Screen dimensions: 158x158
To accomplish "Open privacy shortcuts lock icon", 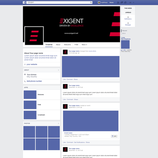I will coord(131,3).
